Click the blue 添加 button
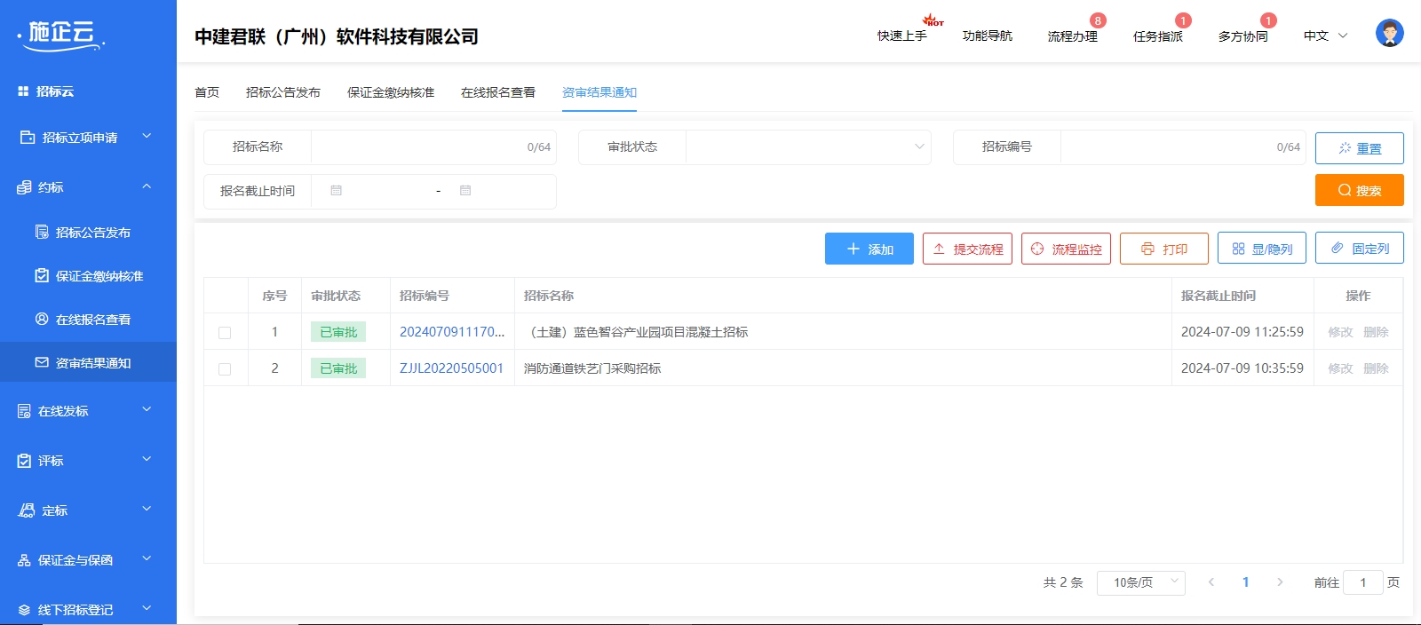Viewport: 1421px width, 625px height. pyautogui.click(x=869, y=249)
